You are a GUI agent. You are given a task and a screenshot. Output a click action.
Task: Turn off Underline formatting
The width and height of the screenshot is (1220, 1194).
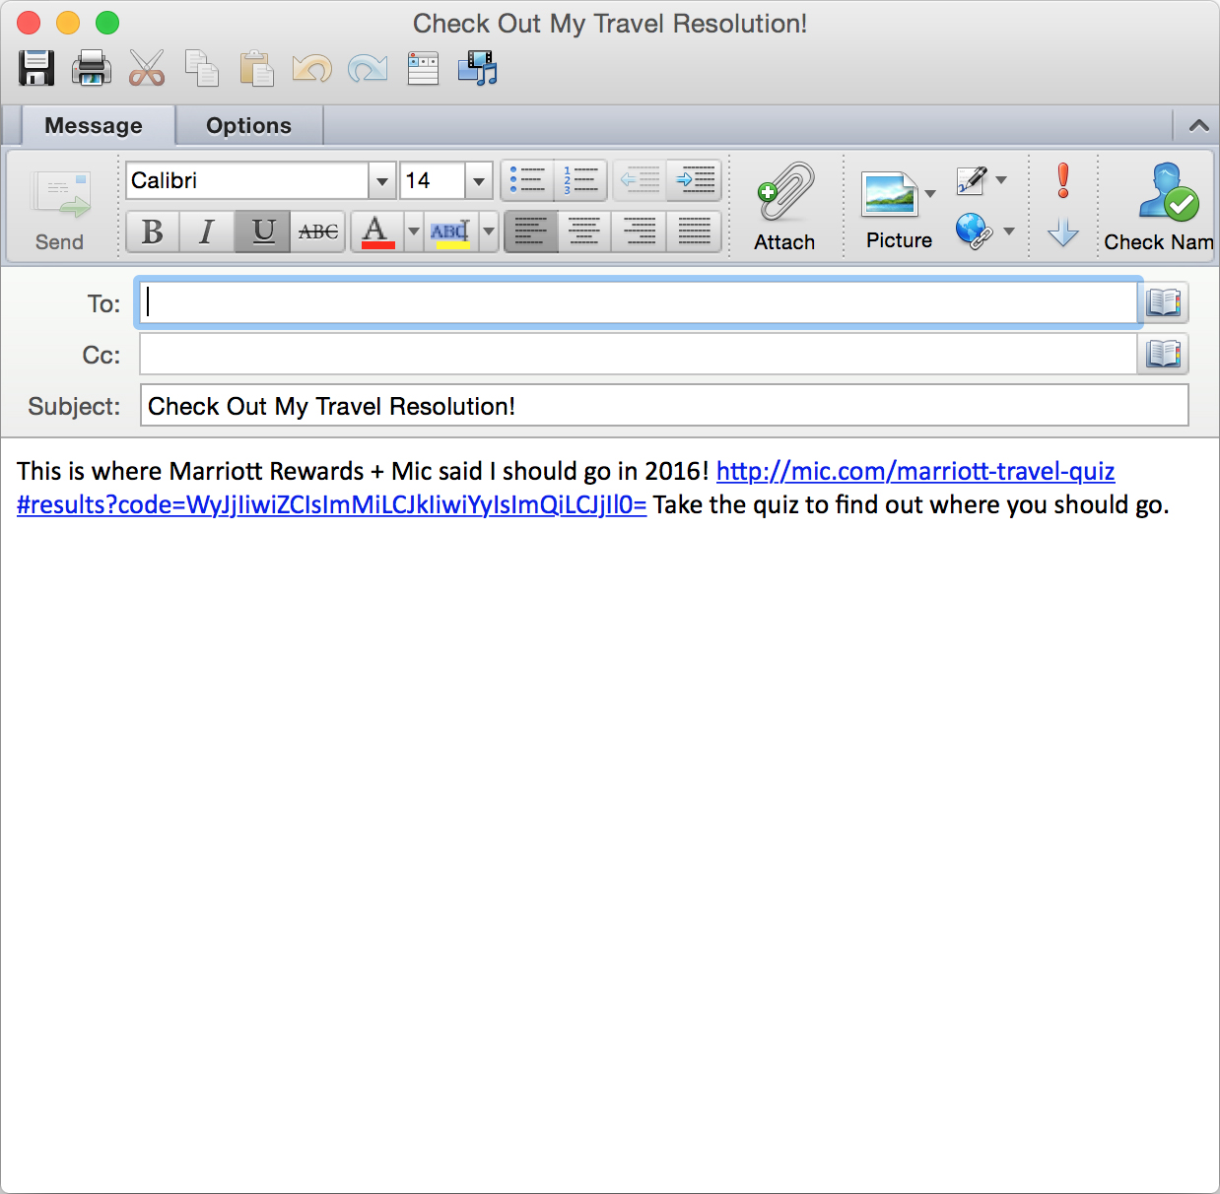[262, 232]
